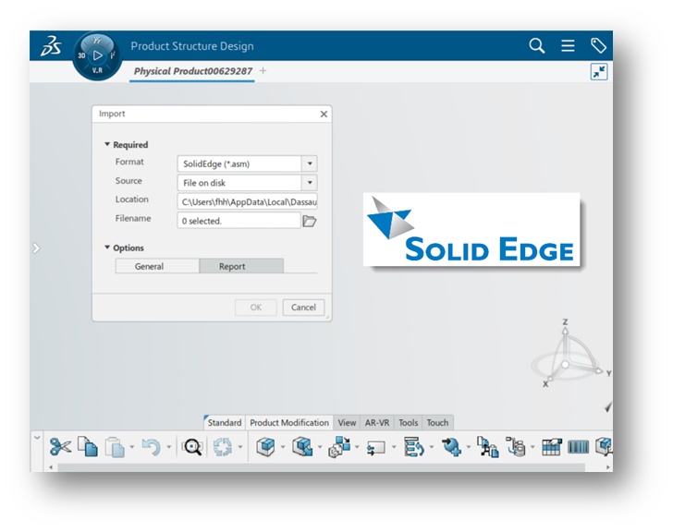Screen dimensions: 673x532
Task: Click the Undo arrow icon
Action: [151, 447]
